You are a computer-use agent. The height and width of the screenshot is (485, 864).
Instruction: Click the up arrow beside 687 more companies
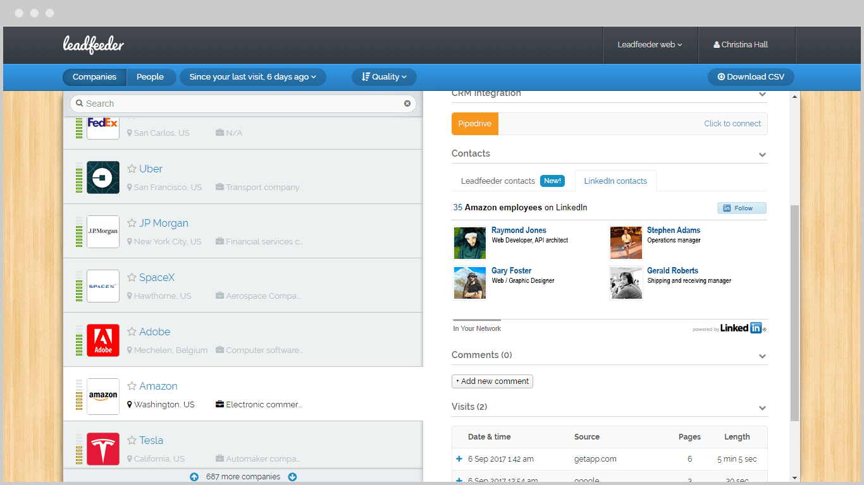pyautogui.click(x=194, y=477)
